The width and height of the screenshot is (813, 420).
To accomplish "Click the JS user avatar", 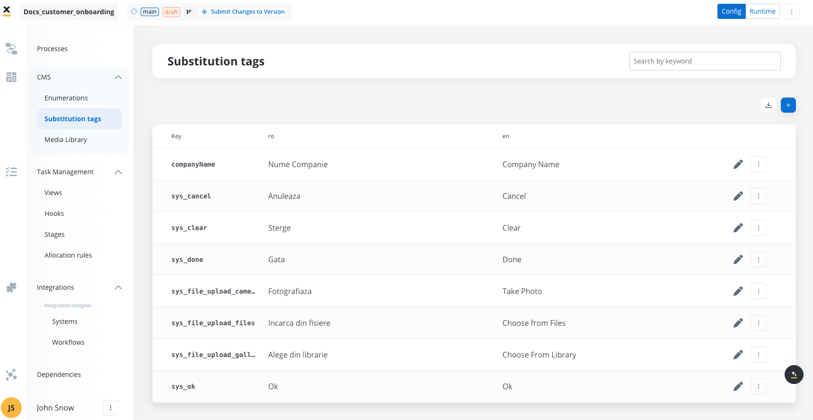I will pos(11,408).
